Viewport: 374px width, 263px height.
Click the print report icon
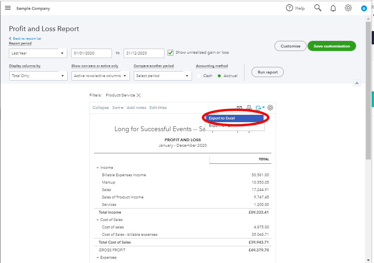pyautogui.click(x=249, y=108)
